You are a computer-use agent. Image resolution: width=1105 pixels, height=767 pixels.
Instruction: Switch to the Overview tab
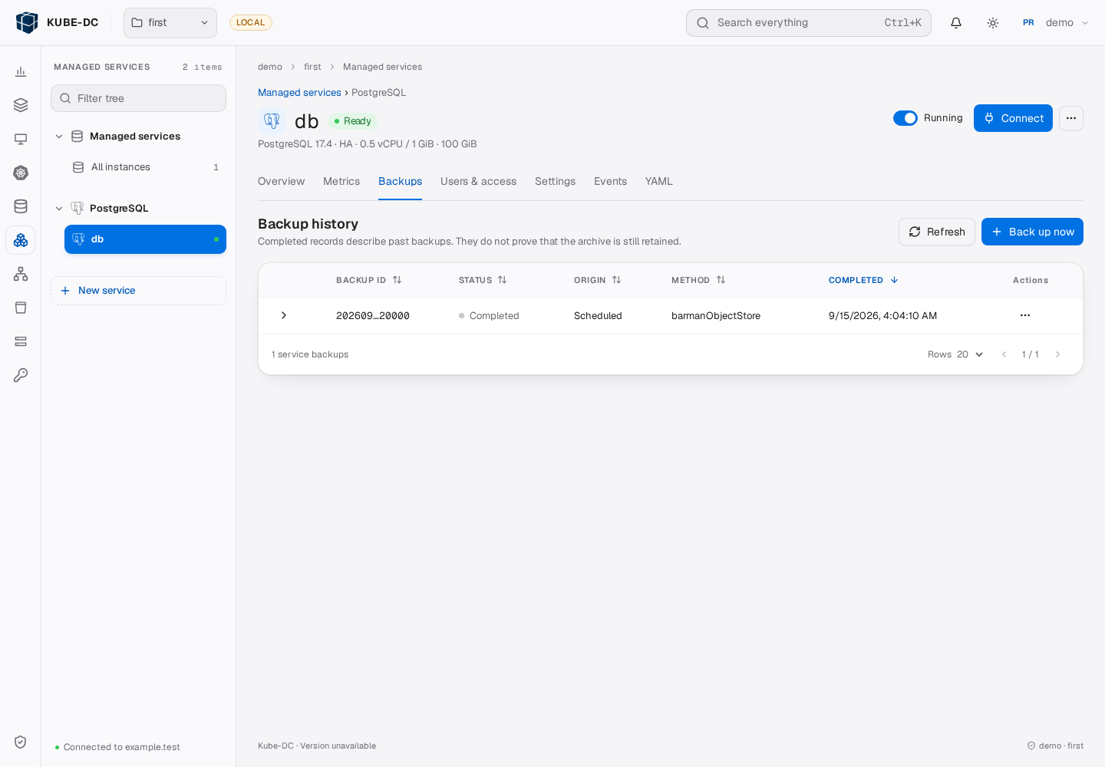(x=281, y=182)
